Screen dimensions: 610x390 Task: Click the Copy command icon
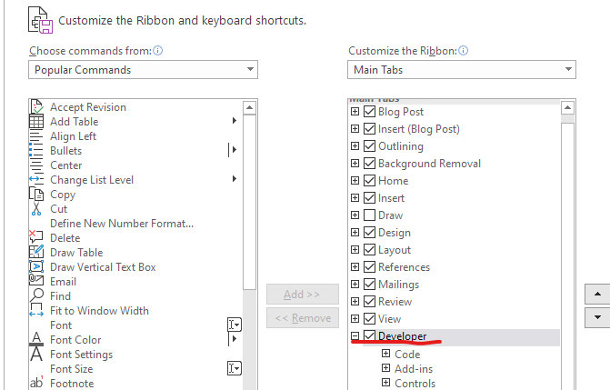click(x=36, y=195)
